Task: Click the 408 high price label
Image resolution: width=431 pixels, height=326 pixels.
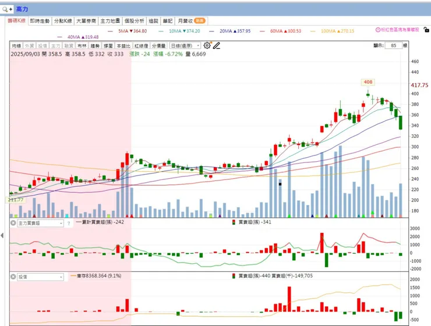Action: tap(368, 82)
